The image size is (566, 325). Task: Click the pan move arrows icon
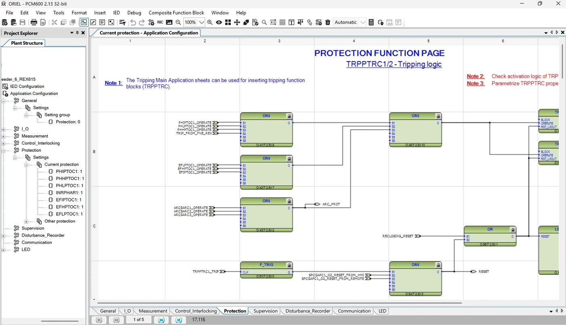pyautogui.click(x=237, y=22)
